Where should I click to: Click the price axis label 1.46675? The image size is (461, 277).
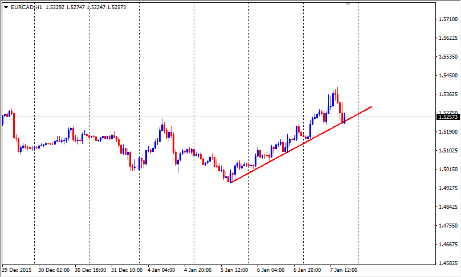pyautogui.click(x=448, y=245)
